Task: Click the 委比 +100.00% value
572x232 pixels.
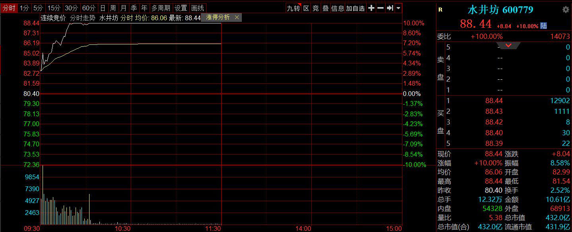Action: [x=486, y=36]
